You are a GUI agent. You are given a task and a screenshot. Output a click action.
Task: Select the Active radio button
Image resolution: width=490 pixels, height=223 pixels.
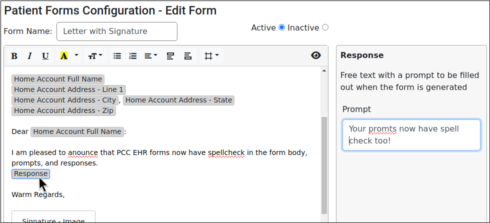click(x=281, y=27)
